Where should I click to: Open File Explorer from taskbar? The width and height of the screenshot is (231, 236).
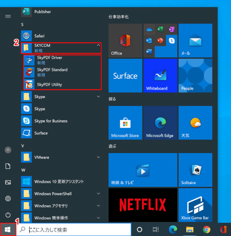click(x=190, y=230)
